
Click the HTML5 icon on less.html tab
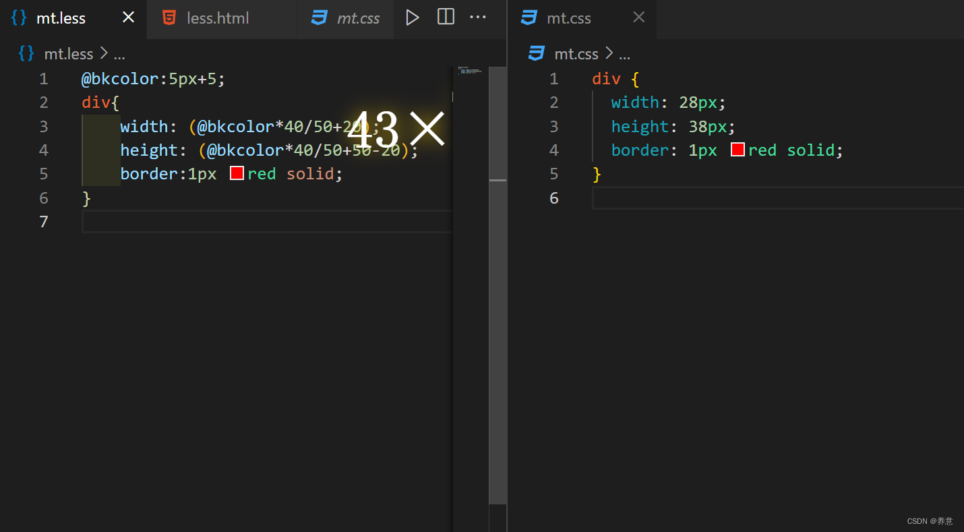(x=170, y=18)
